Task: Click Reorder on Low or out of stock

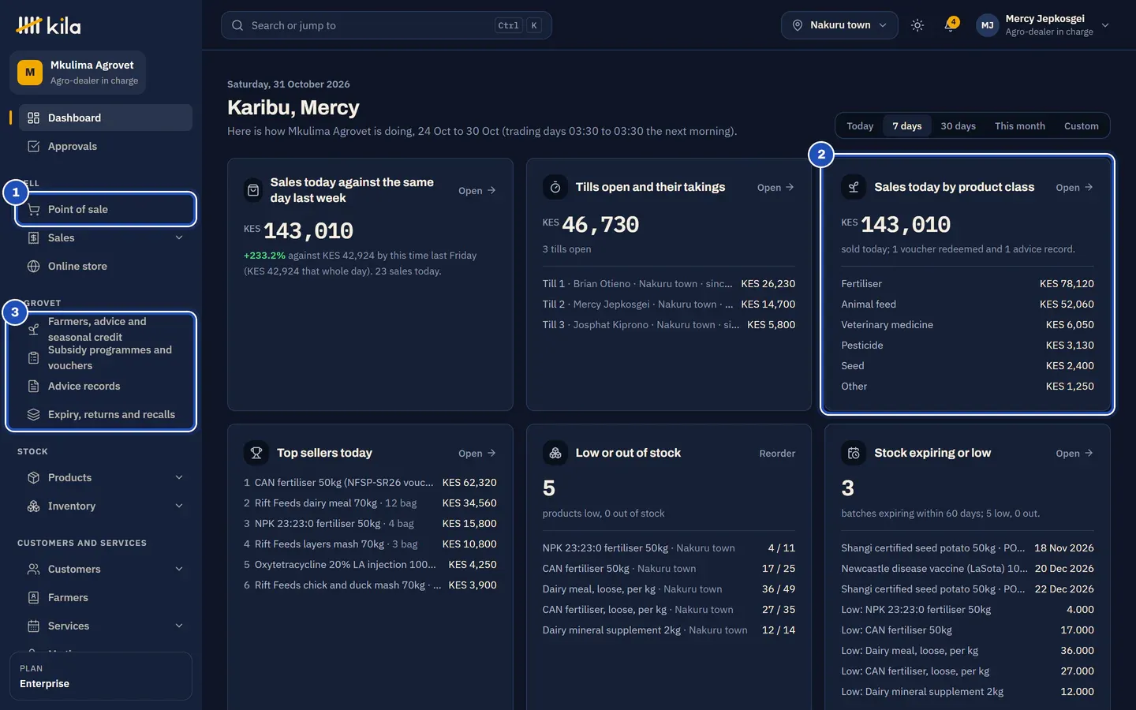Action: 777,453
